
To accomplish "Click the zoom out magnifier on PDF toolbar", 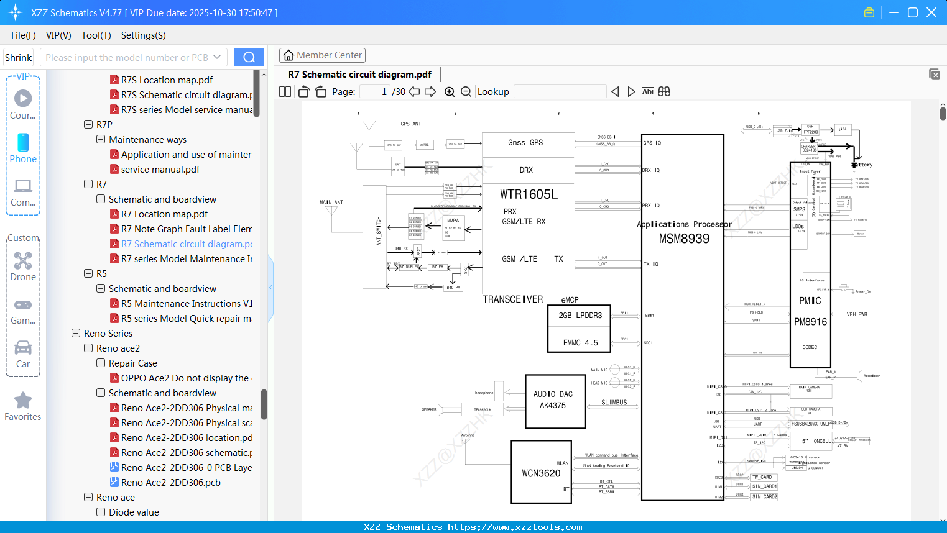I will click(465, 91).
